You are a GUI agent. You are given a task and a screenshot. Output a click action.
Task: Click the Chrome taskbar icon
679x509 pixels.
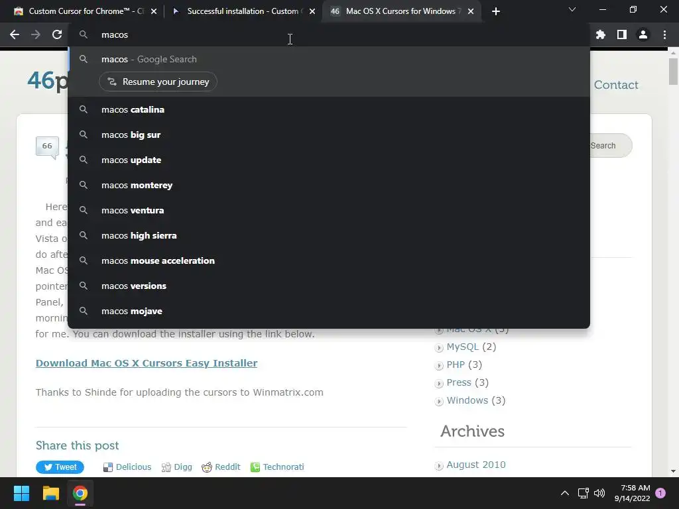tap(80, 493)
